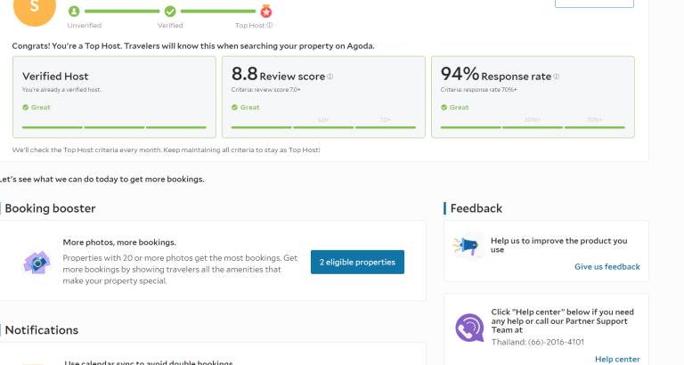684x365 pixels.
Task: Click the Verified Host progress bar
Action: pyautogui.click(x=114, y=127)
